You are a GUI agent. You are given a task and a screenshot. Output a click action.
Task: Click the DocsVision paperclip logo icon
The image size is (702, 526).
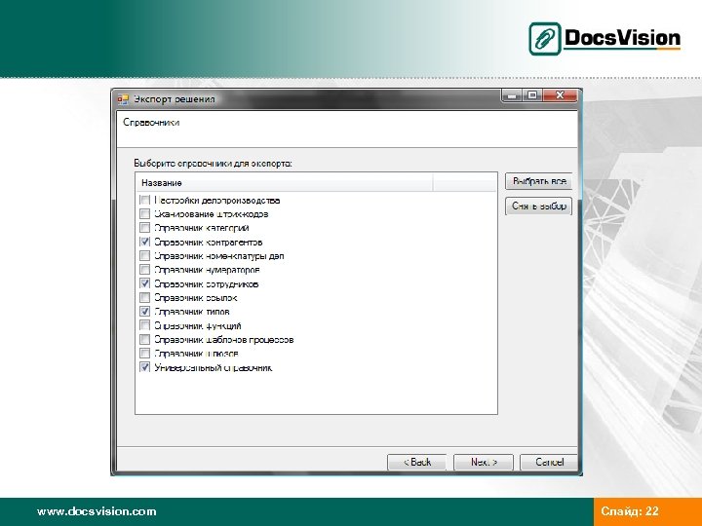tap(544, 39)
